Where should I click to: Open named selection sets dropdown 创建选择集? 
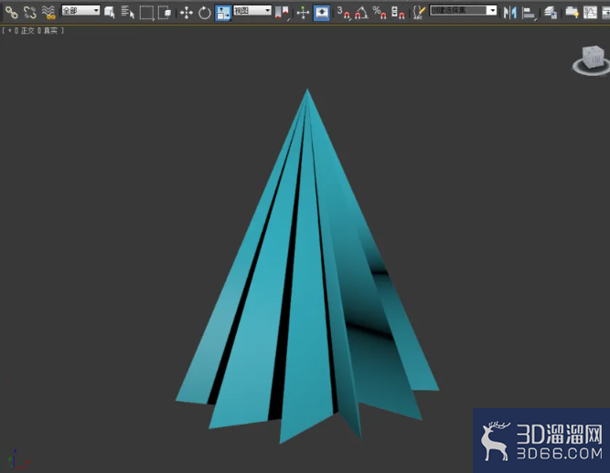[463, 11]
